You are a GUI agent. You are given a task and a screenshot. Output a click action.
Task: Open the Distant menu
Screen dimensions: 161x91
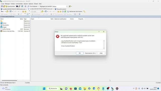pos(36,4)
